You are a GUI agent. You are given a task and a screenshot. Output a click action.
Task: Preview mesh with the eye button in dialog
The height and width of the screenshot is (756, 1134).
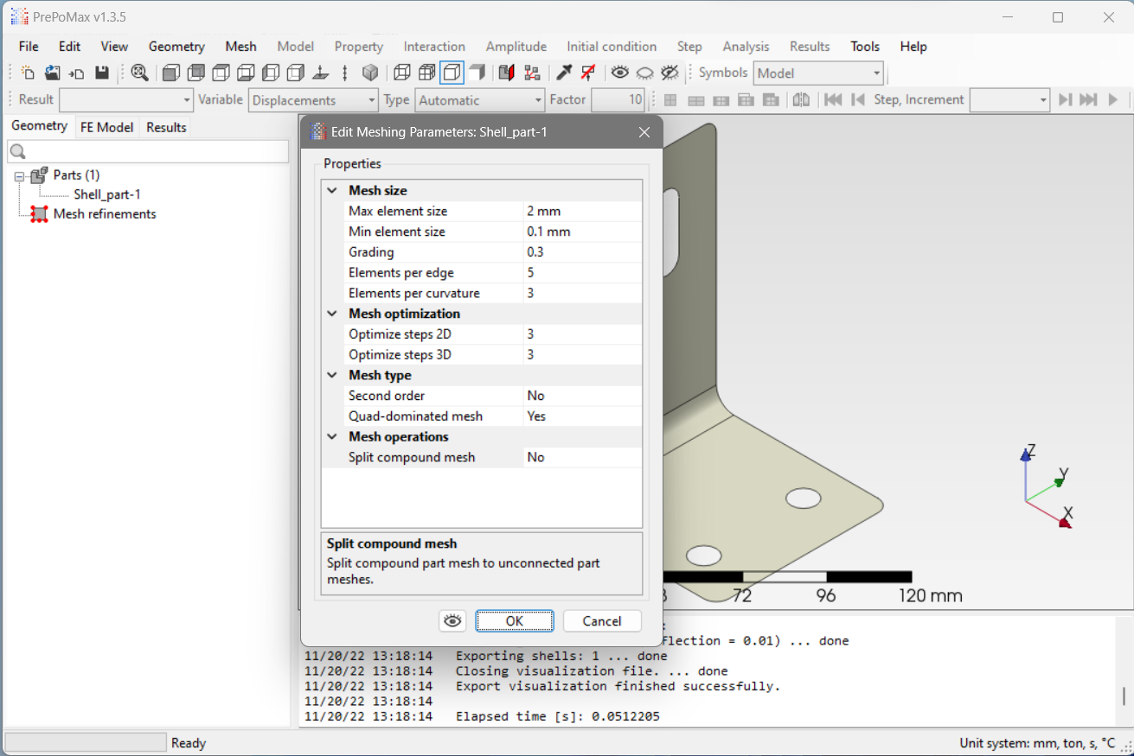[452, 620]
